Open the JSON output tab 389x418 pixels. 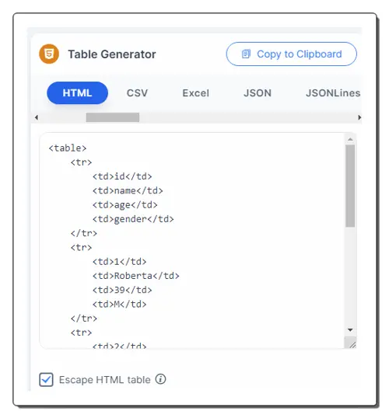pos(258,93)
